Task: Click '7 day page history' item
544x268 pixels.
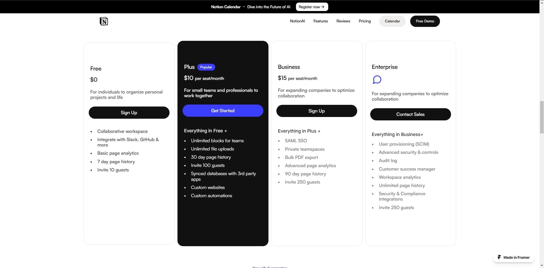Action: pyautogui.click(x=116, y=161)
